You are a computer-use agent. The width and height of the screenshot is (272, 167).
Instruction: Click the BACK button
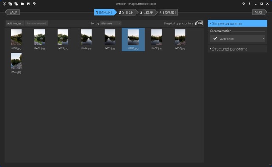(x=12, y=12)
